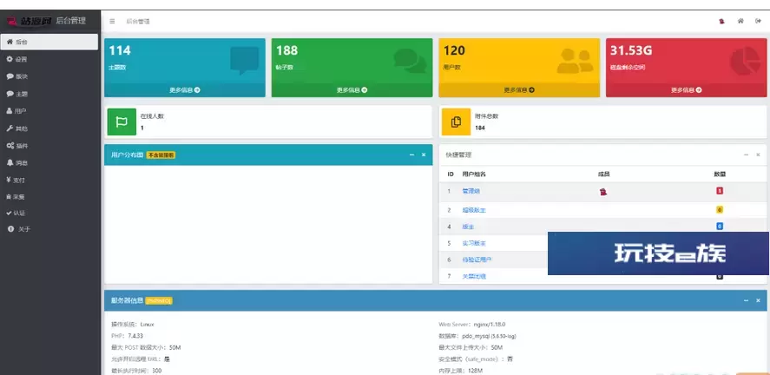The width and height of the screenshot is (770, 375).
Task: Click the logout icon in top-right header
Action: (758, 20)
